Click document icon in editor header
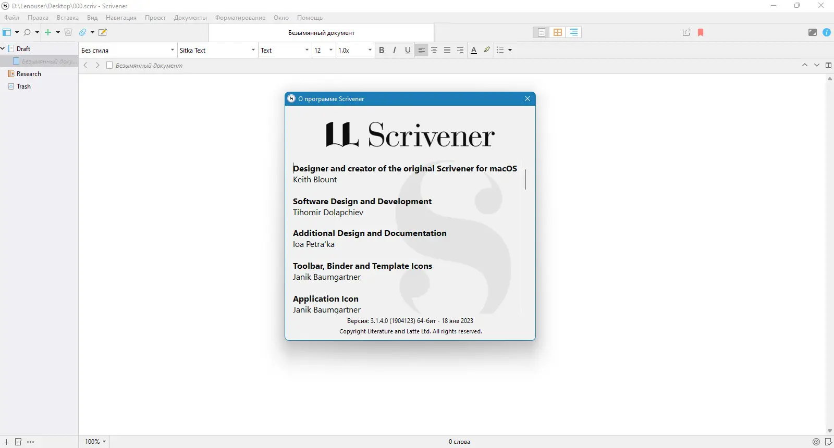Screen dimensions: 834x448 [109, 66]
